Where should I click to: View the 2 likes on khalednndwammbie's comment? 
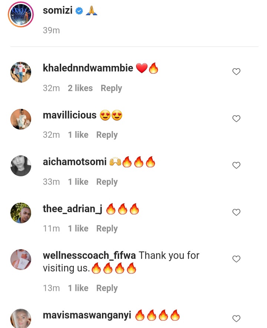[x=80, y=88]
